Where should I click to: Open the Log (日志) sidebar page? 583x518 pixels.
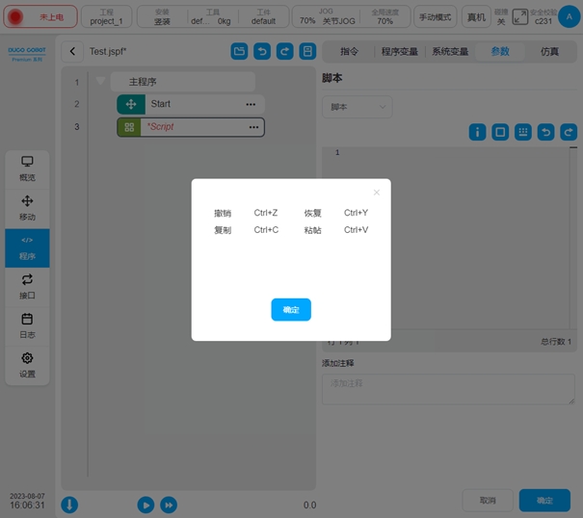27,325
